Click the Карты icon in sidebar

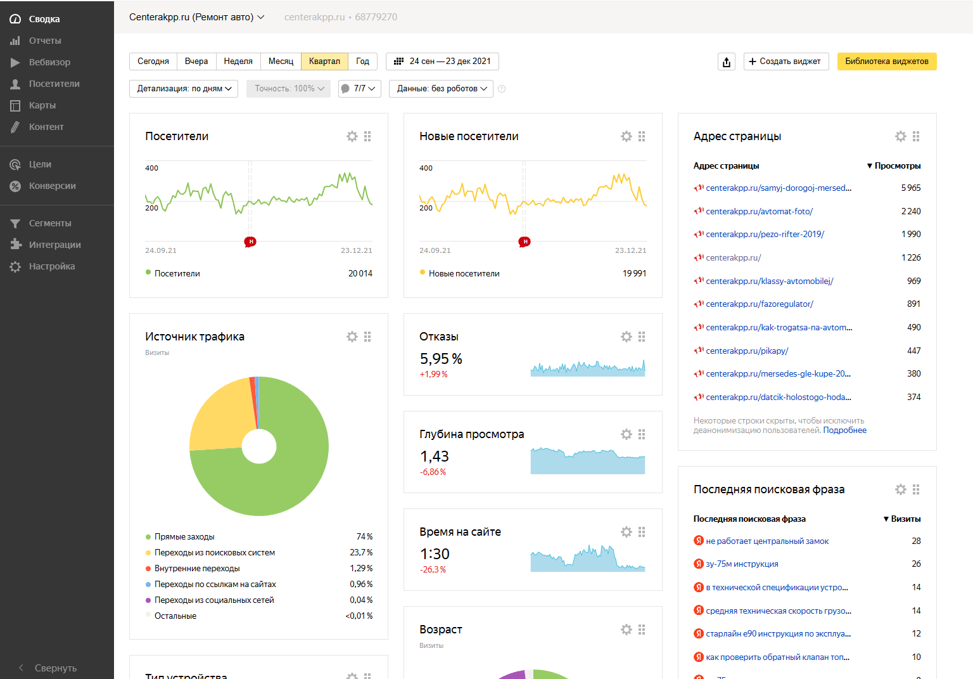(x=15, y=105)
